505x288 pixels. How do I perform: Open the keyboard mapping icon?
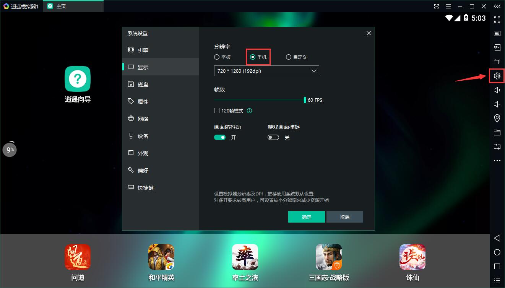click(x=497, y=33)
